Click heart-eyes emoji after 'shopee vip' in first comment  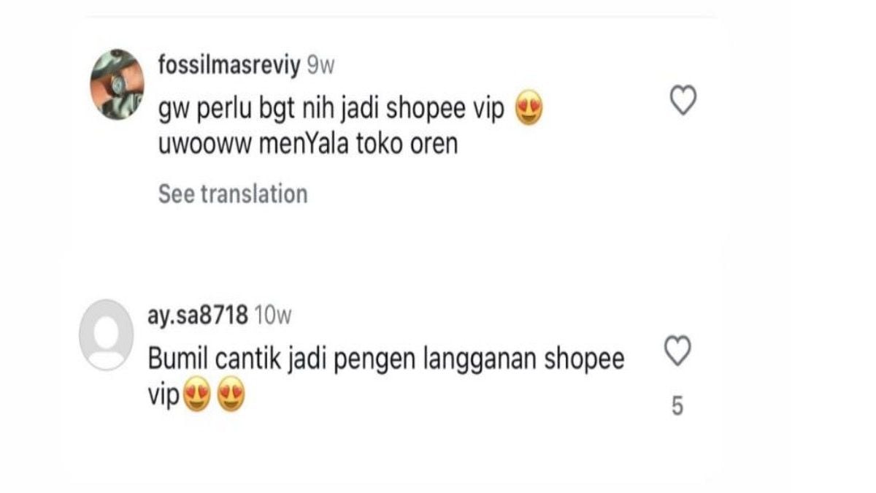(530, 110)
